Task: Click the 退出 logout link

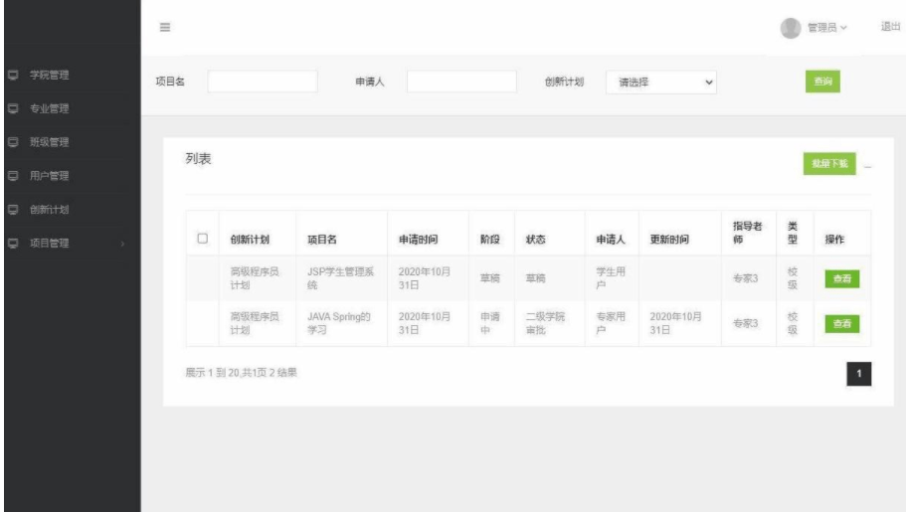Action: click(890, 27)
